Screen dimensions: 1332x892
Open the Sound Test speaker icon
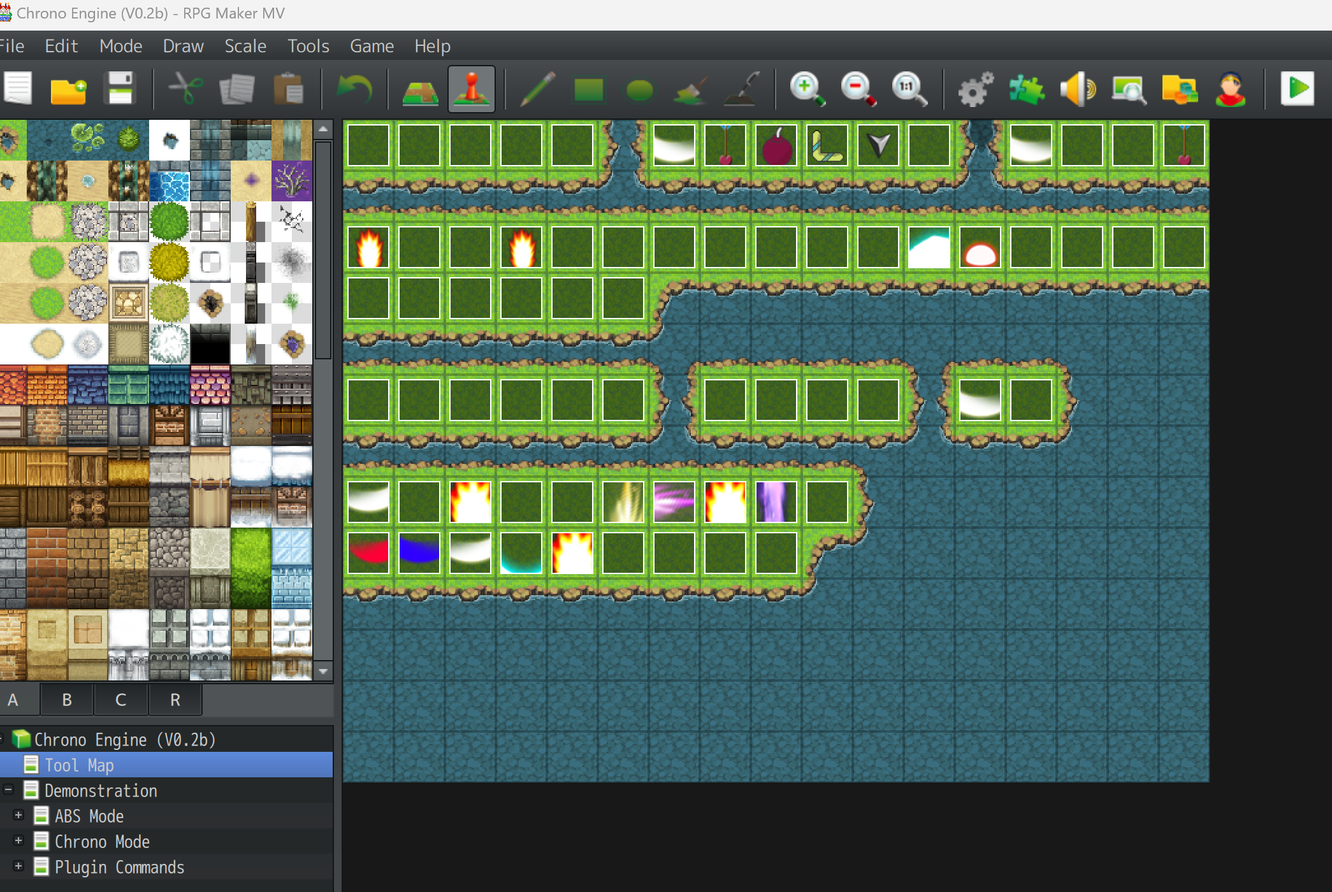[x=1078, y=89]
